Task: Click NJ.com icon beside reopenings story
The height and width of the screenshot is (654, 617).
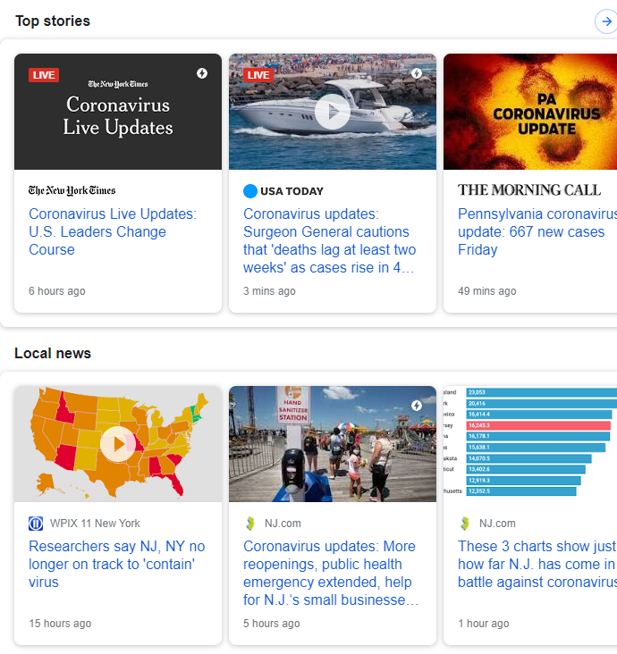Action: [250, 524]
